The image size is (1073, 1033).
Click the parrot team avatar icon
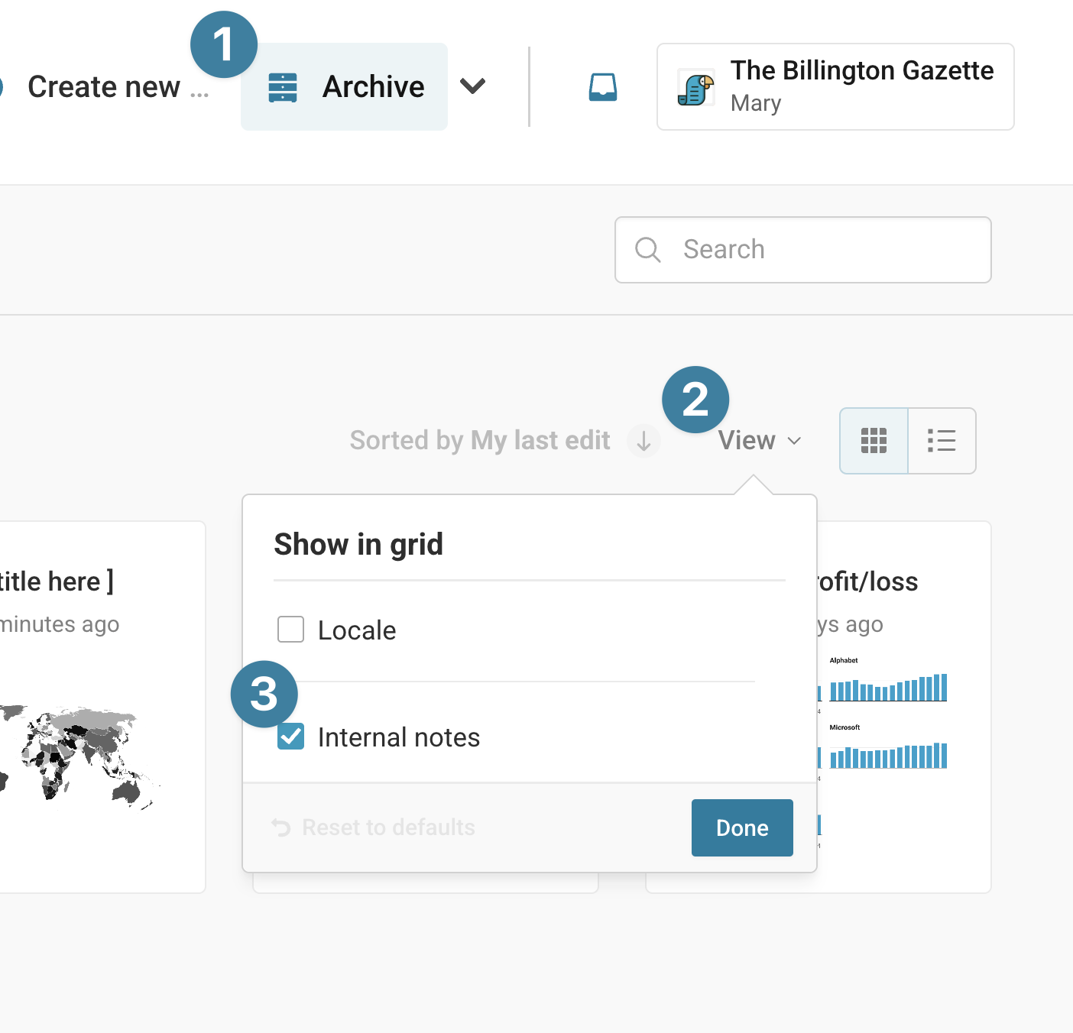[x=696, y=88]
